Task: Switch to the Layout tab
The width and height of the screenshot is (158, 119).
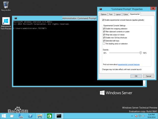Action: pos(118,14)
